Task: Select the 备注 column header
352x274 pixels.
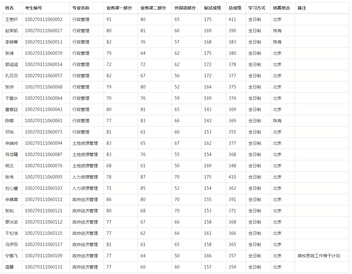Action: coord(302,8)
